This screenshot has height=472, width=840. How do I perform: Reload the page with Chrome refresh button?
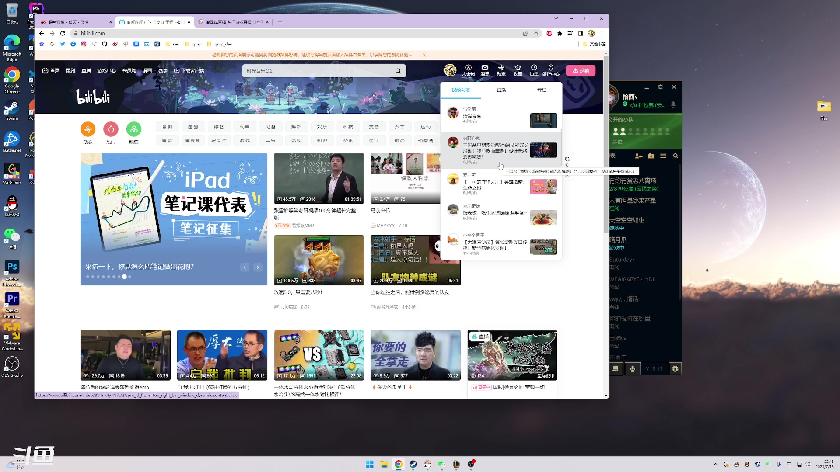click(63, 33)
